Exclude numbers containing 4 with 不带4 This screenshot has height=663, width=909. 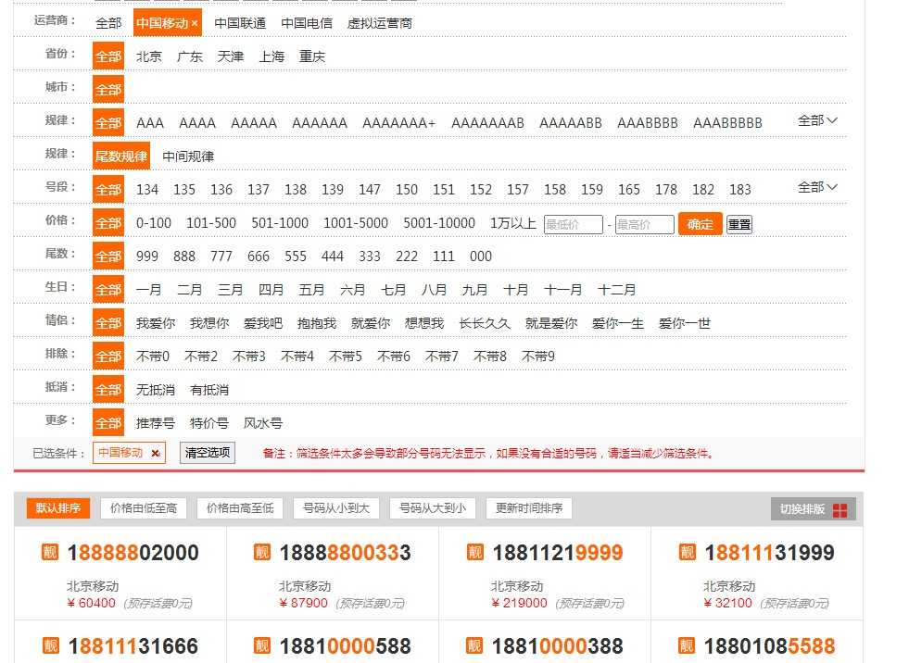(297, 357)
